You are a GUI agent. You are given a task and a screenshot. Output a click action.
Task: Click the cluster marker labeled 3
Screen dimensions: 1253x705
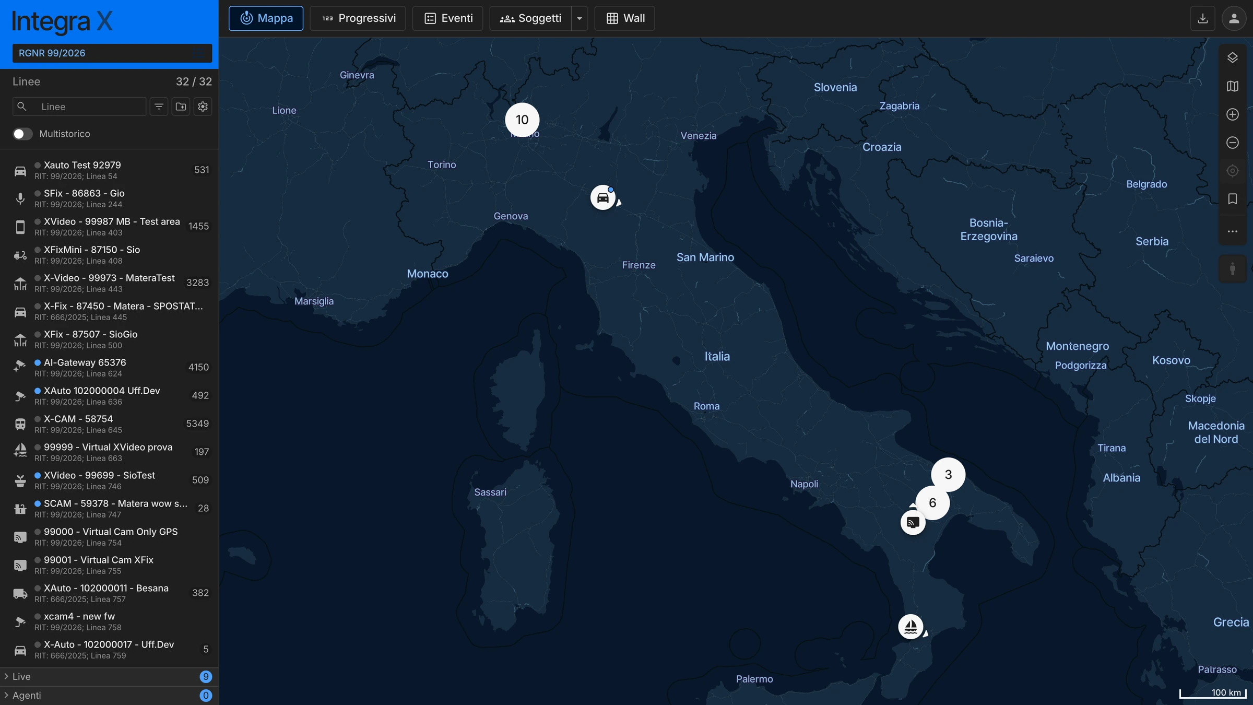(948, 475)
